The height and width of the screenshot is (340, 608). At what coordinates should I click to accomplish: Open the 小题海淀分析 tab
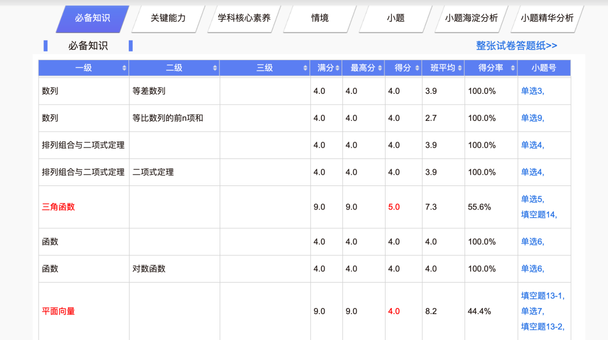pyautogui.click(x=471, y=19)
